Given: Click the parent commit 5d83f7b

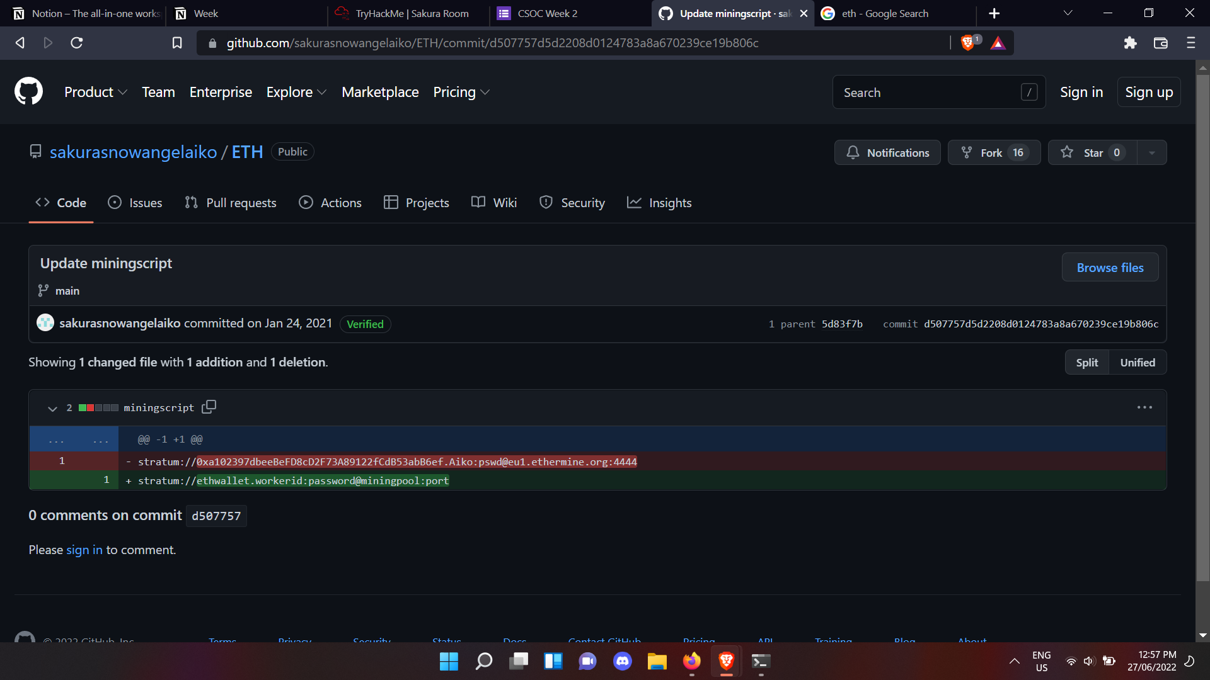Looking at the screenshot, I should pos(842,324).
